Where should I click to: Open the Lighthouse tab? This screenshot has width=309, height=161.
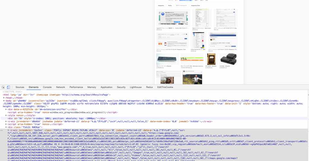pyautogui.click(x=136, y=87)
